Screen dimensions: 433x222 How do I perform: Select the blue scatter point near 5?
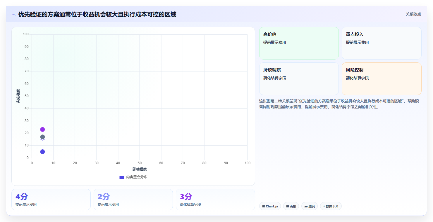click(42, 152)
